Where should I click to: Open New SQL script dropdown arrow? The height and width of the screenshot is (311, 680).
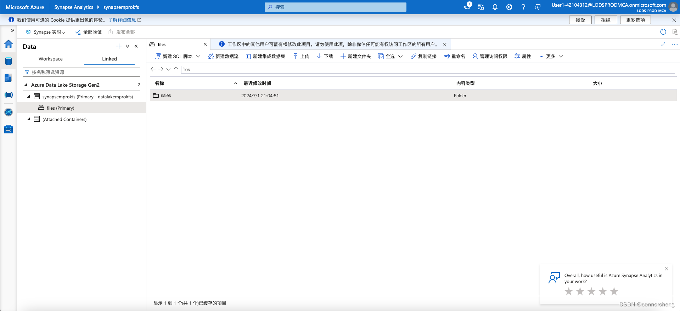pyautogui.click(x=198, y=56)
